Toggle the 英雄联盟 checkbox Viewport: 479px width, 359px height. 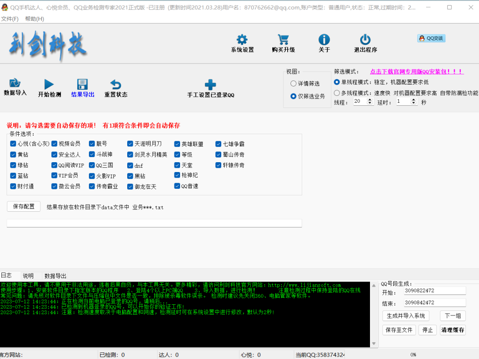(x=177, y=144)
